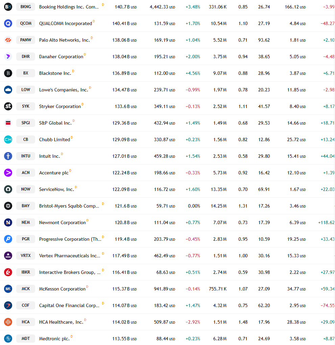Click the QUALCOMM logo icon
Viewport: 335px width, 345px height.
point(8,23)
